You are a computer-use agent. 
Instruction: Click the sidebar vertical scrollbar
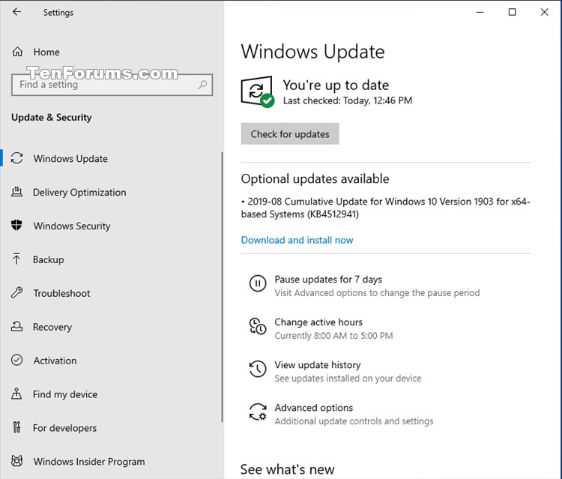[x=223, y=287]
